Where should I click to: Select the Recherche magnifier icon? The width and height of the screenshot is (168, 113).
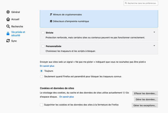coord(8,27)
